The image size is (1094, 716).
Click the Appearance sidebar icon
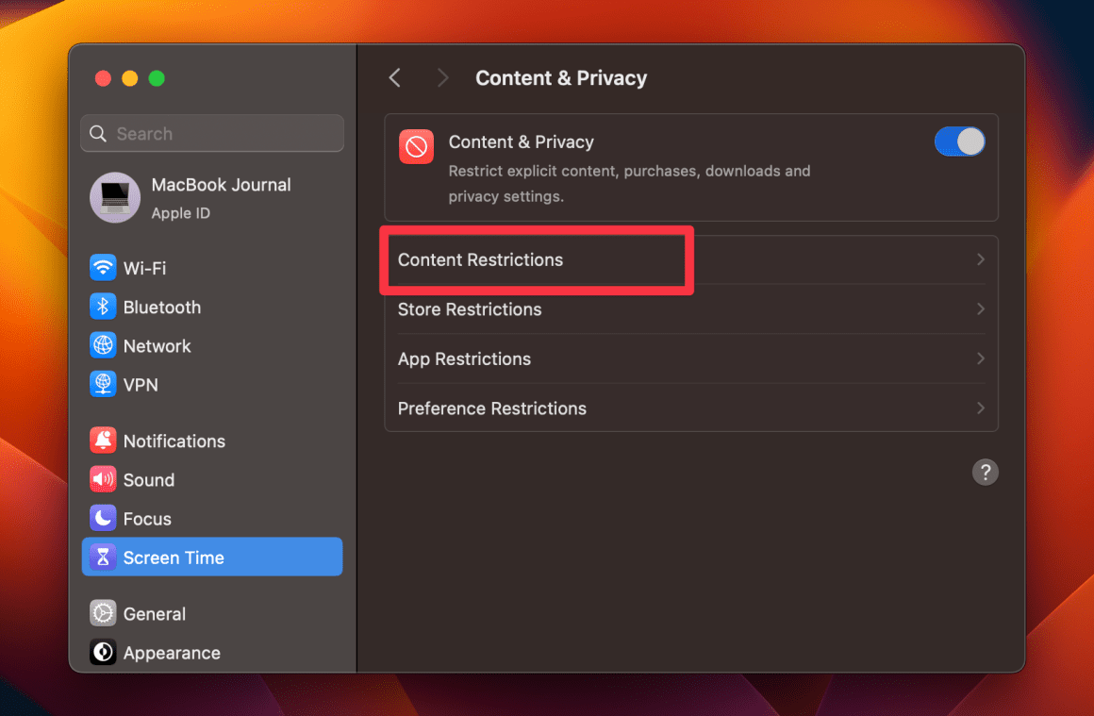click(x=103, y=652)
